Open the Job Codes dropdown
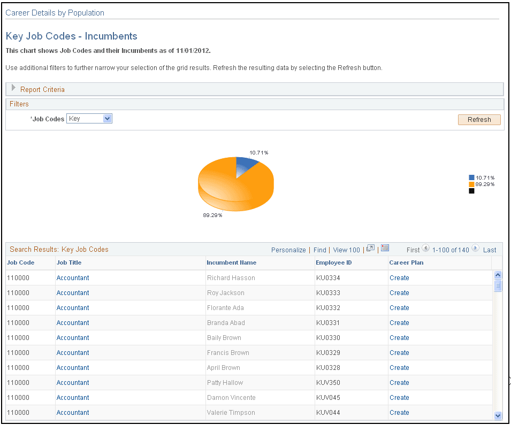The image size is (511, 425). coord(107,118)
